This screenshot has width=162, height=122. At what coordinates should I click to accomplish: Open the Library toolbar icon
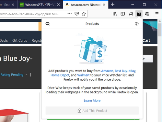115,14
